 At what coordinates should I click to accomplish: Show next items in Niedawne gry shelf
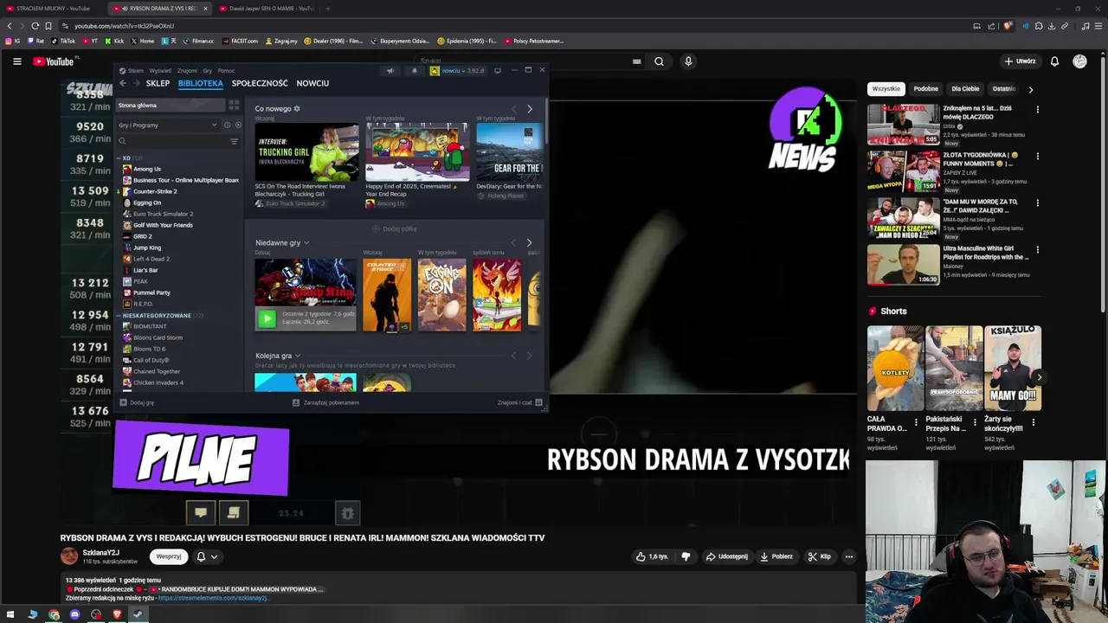point(530,243)
